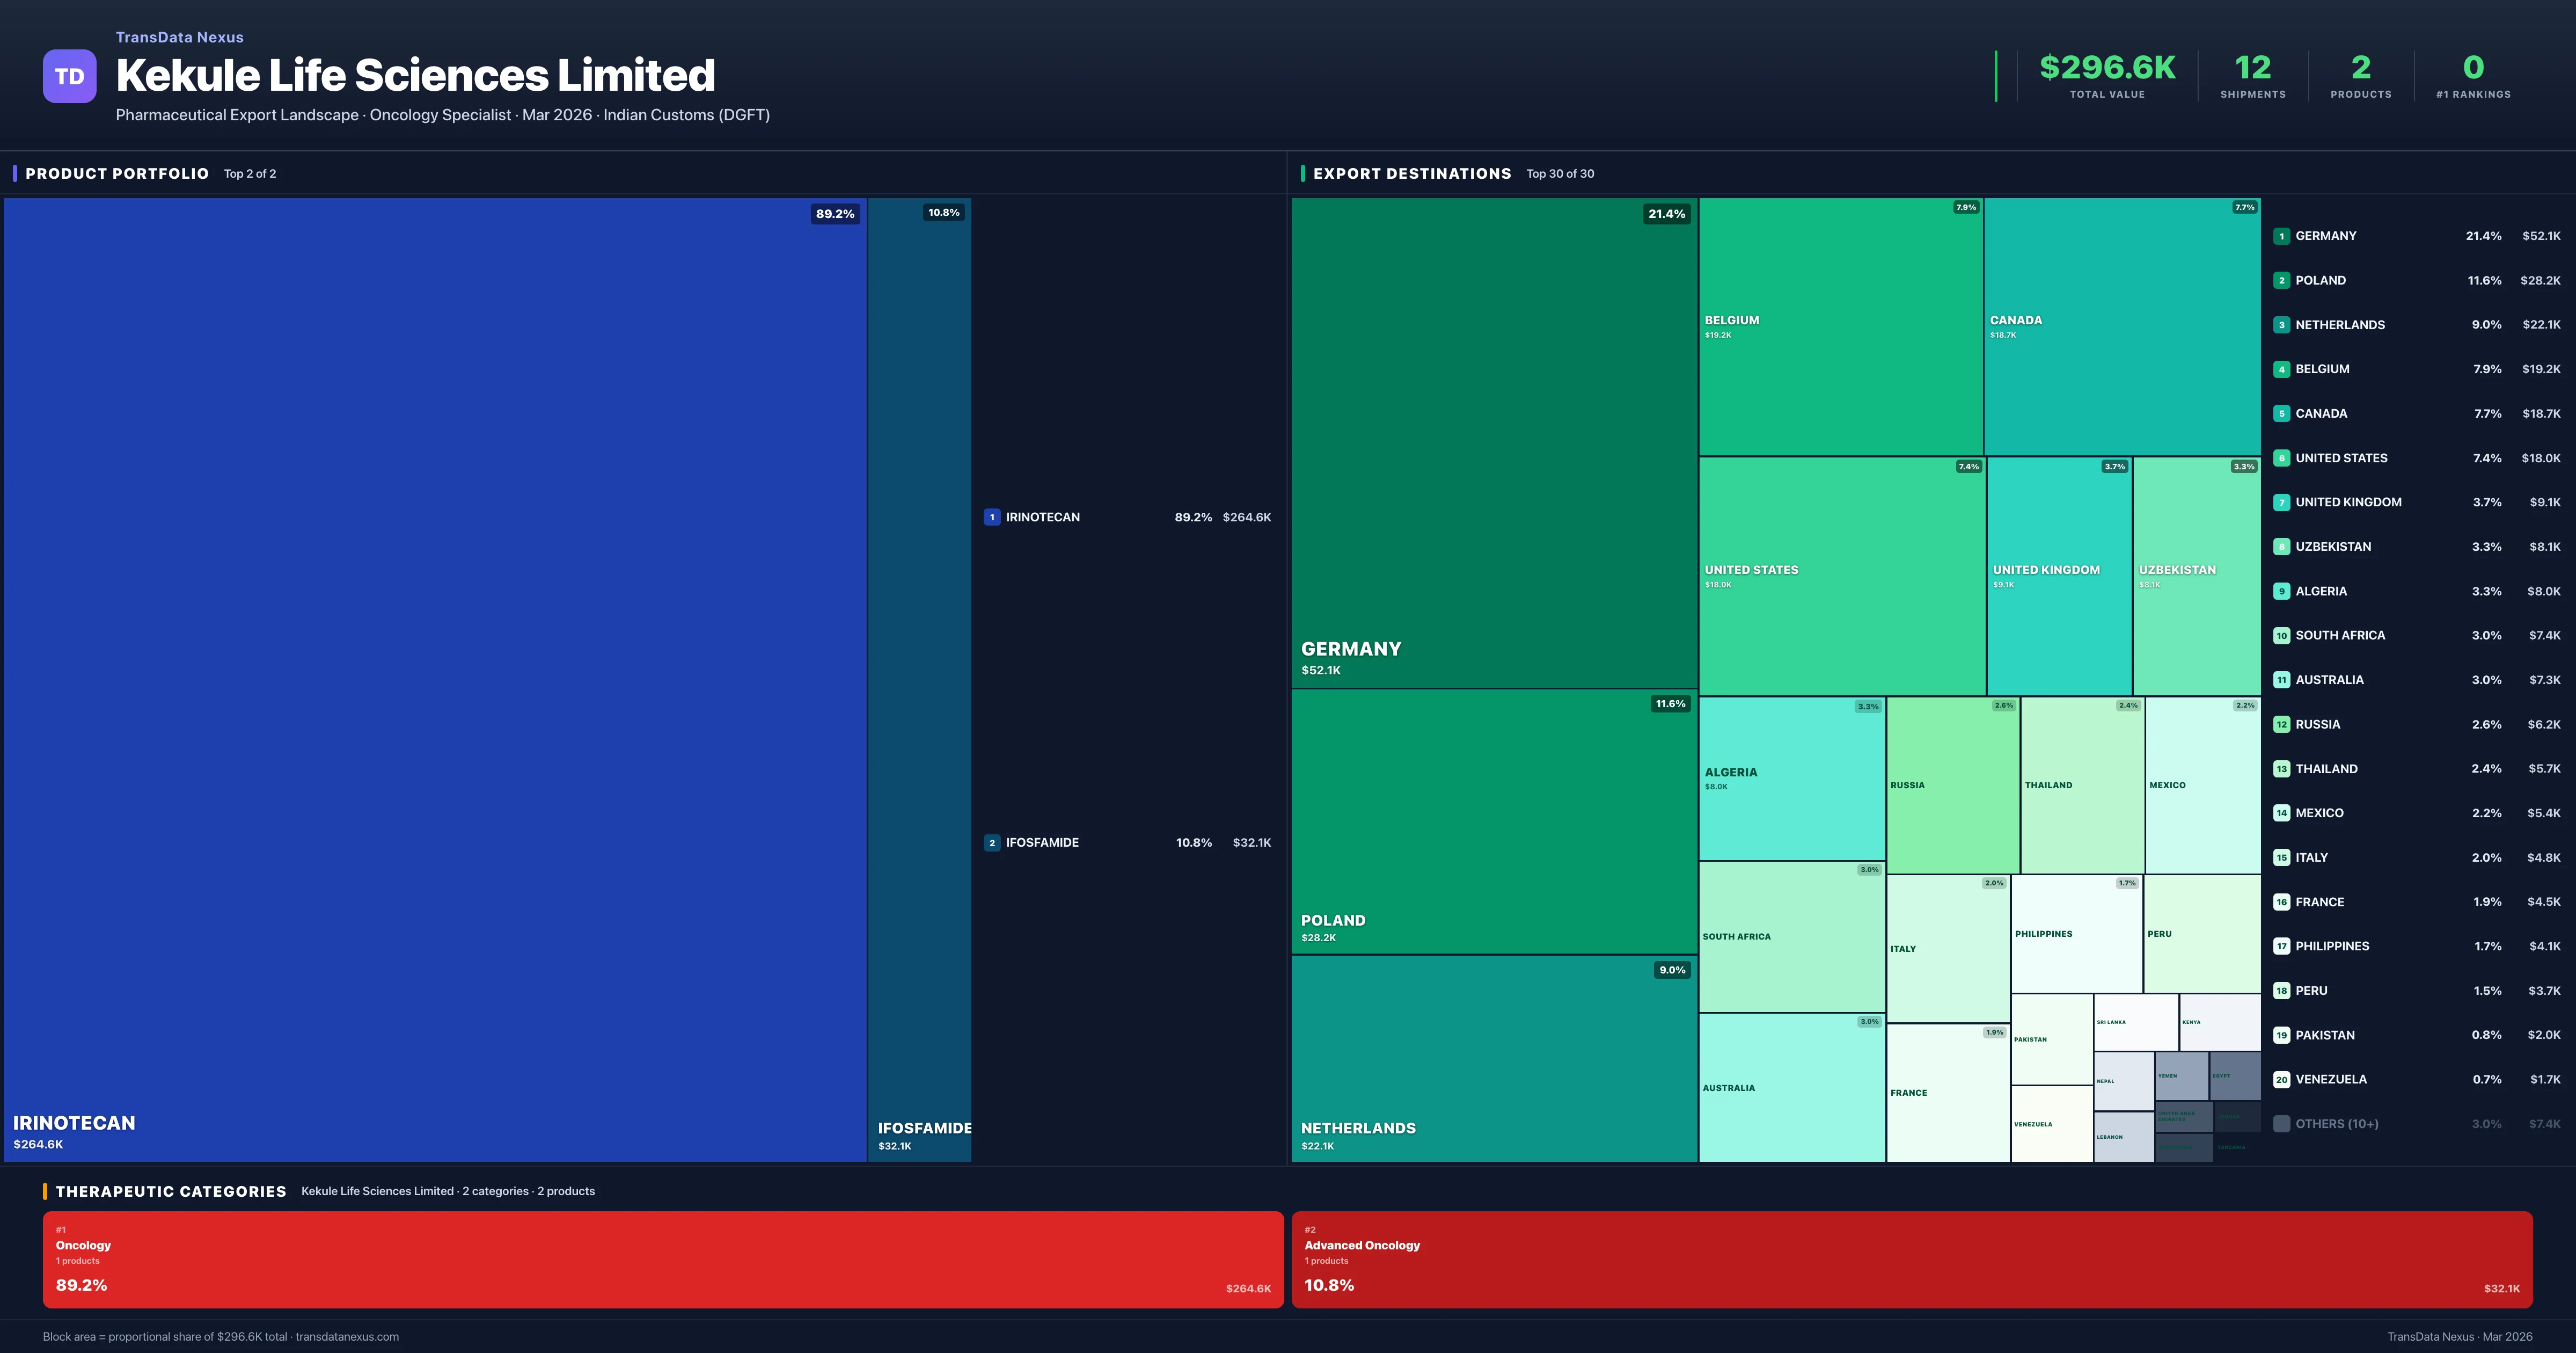Screen dimensions: 2576x1353
Task: Select the rank badge next to GERMANY
Action: click(2282, 236)
